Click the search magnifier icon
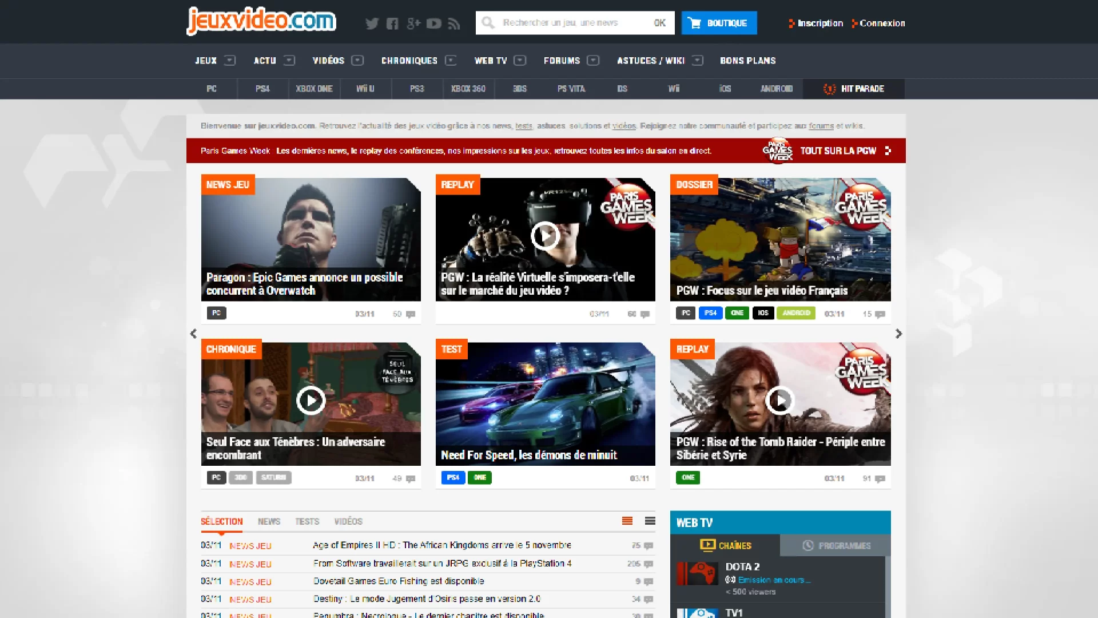Screen dimensions: 1098x618 488,23
